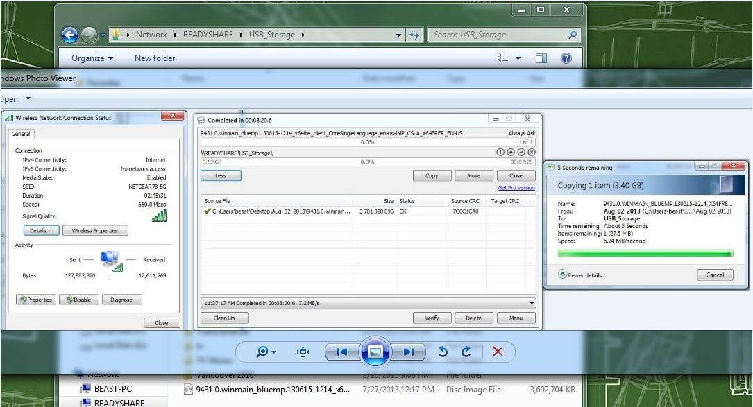Go back in the Explorer window

69,35
